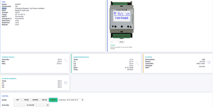Open the calendar picker in the starting date field
This screenshot has width=213, height=107.
[x=83, y=100]
